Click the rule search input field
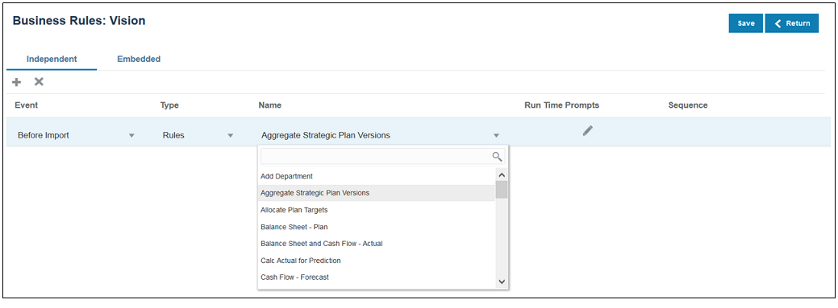 [x=376, y=157]
